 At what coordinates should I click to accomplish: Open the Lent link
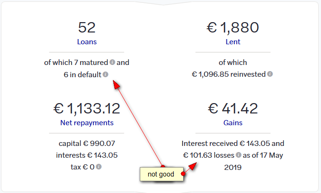pyautogui.click(x=233, y=42)
